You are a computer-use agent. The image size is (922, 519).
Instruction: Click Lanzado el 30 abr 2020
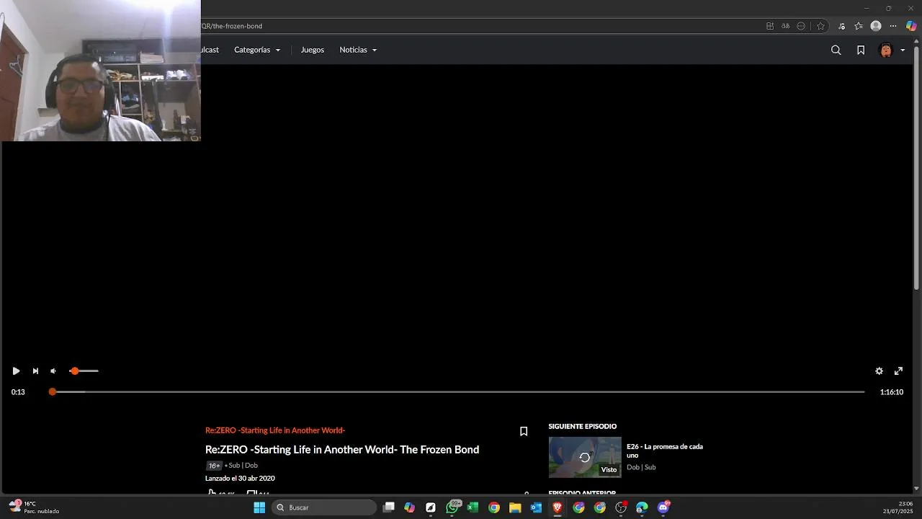pyautogui.click(x=240, y=479)
